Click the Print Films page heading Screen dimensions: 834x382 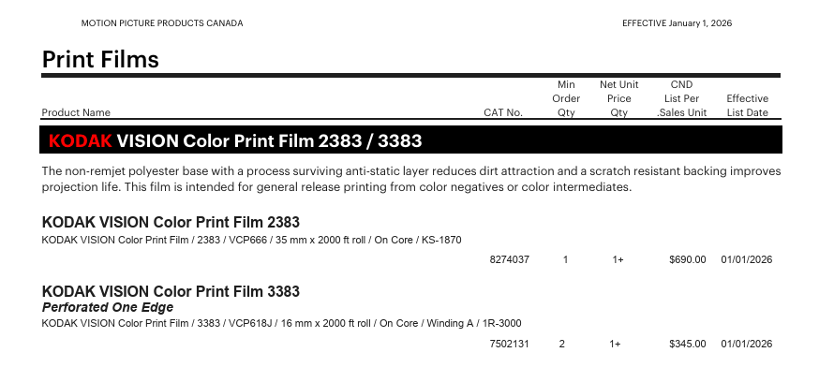tap(100, 60)
